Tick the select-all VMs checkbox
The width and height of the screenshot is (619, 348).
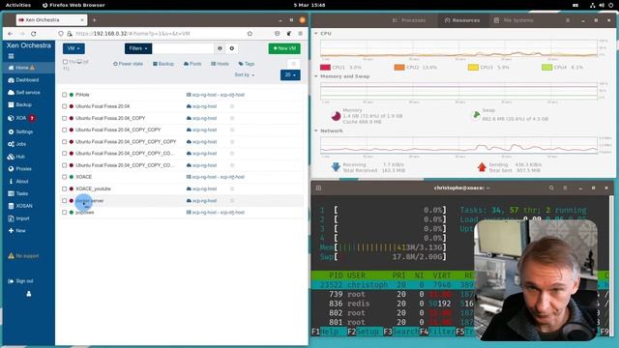click(65, 62)
